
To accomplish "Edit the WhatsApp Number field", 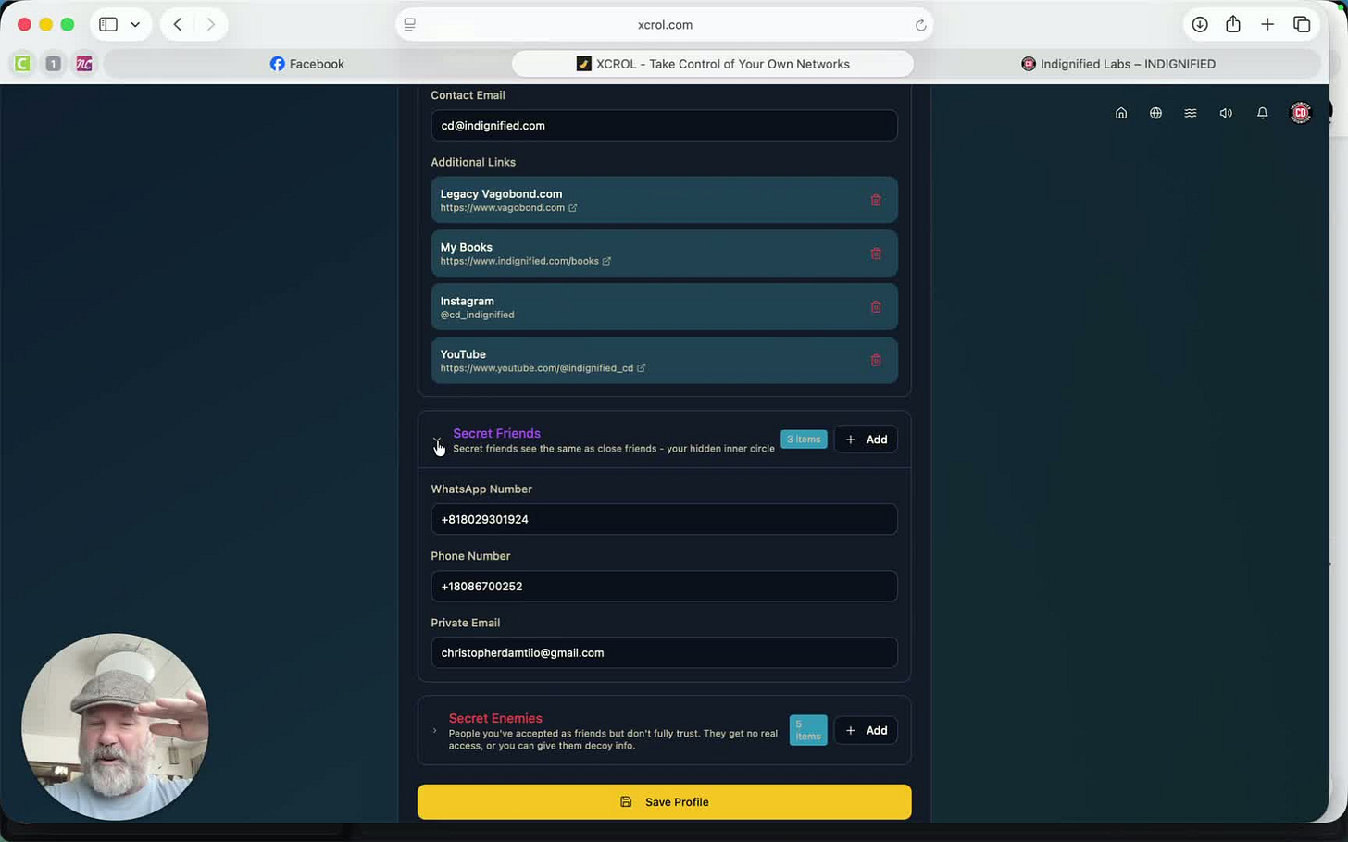I will pos(664,520).
